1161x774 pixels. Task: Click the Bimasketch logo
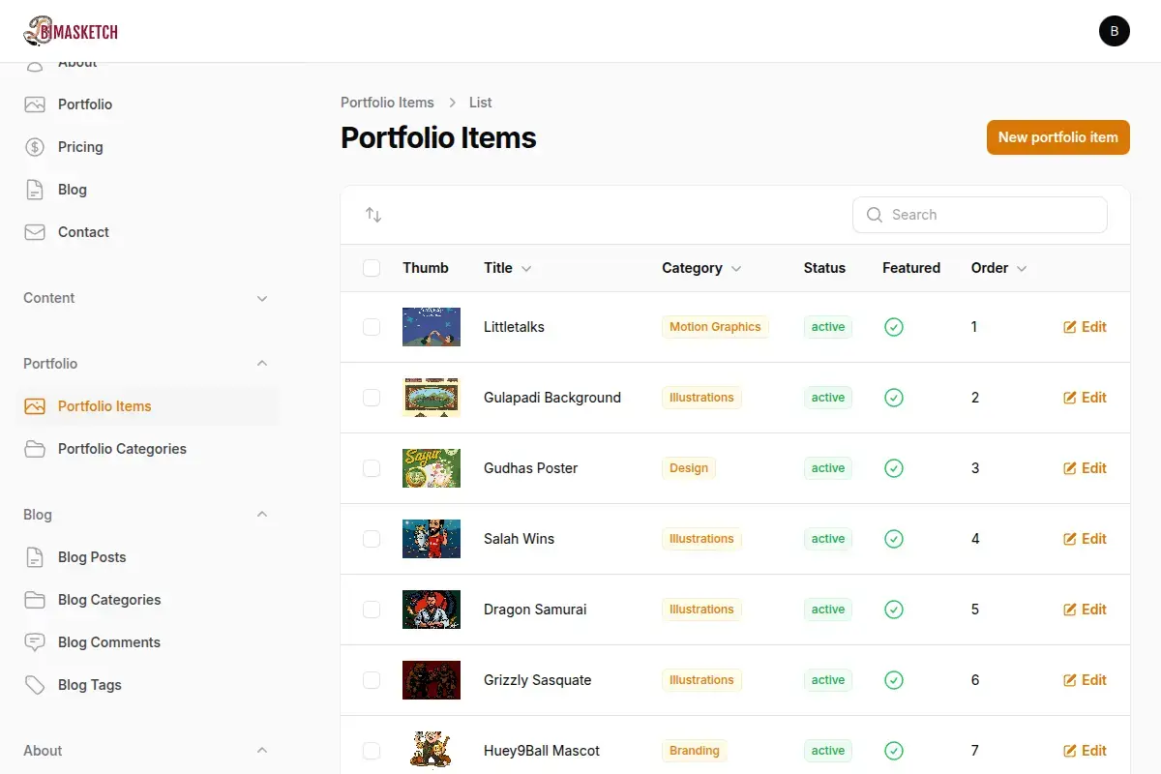click(71, 31)
